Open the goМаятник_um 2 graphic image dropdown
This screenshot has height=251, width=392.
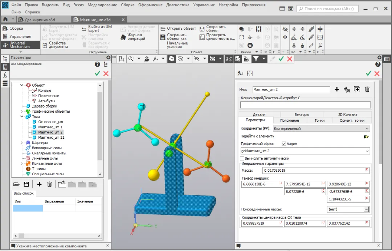[x=367, y=151]
